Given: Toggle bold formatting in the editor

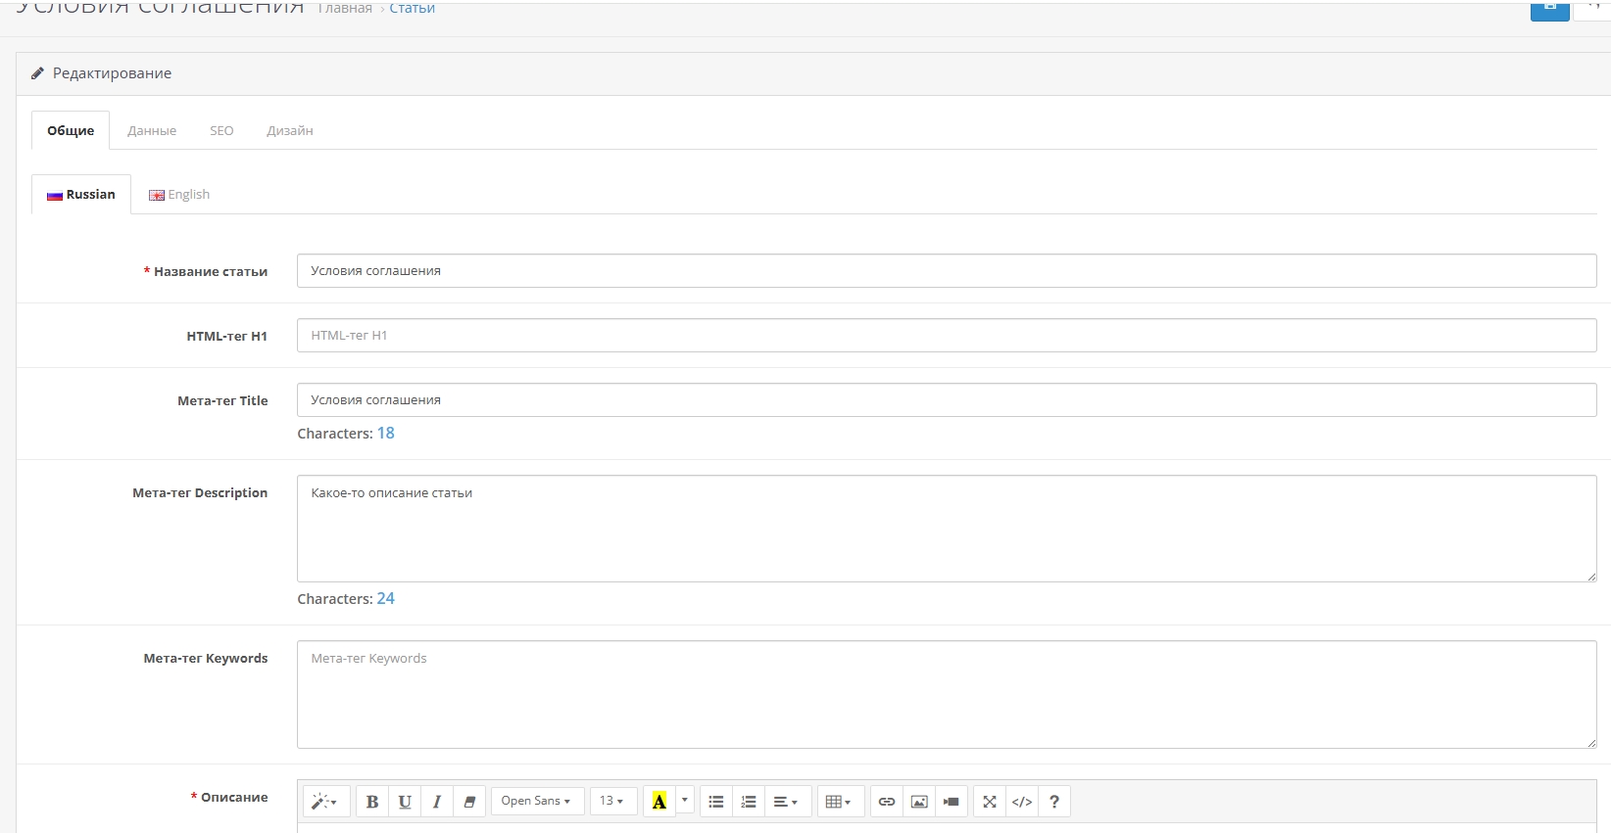Looking at the screenshot, I should 372,802.
